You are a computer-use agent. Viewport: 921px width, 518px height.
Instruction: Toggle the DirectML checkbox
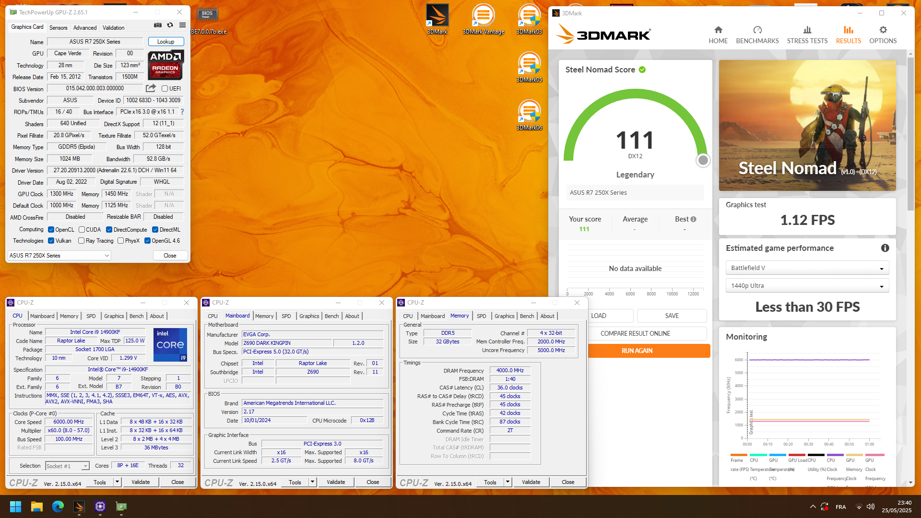pos(155,230)
